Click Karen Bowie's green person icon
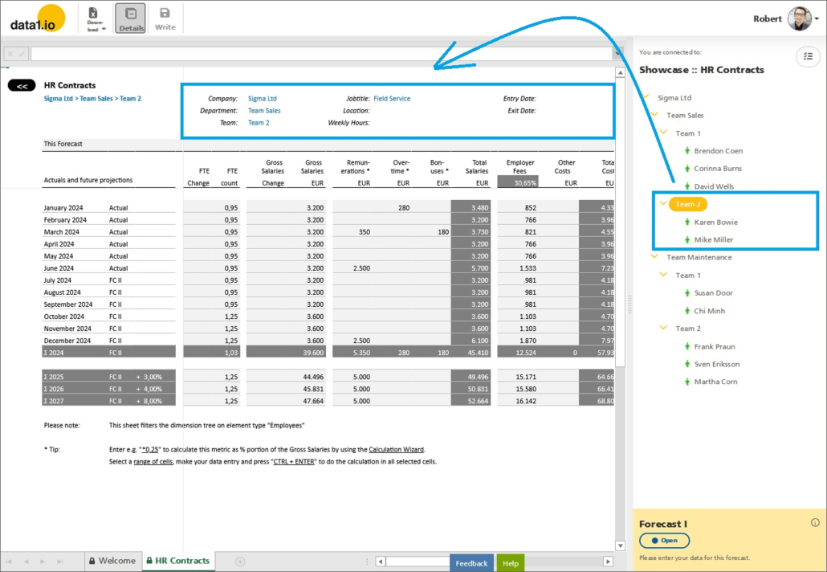Image resolution: width=827 pixels, height=572 pixels. 687,222
